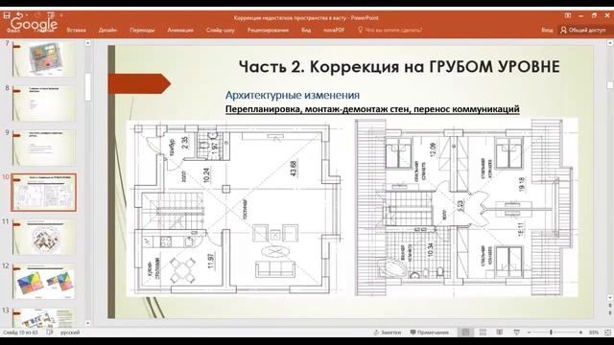614x345 pixels.
Task: Open the Рецензирование ribbon tab
Action: pos(268,30)
